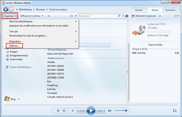This screenshot has width=182, height=117.
Task: Click the Windows logo beside Bing
Action: tap(7, 99)
